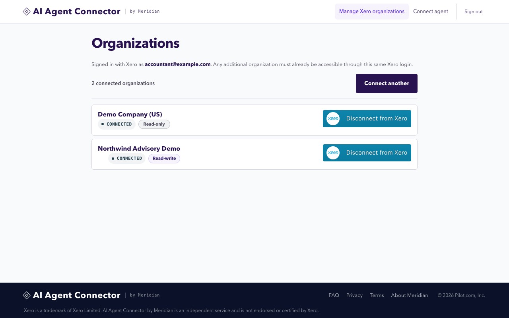Viewport: 509px width, 318px height.
Task: Go to Connect agent page
Action: pos(431,12)
